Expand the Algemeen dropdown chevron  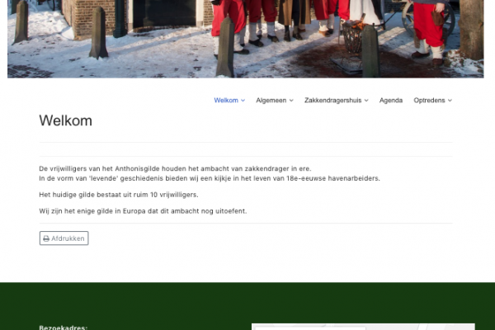point(291,101)
